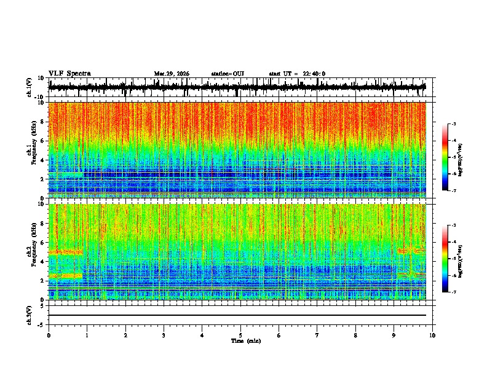This screenshot has height=376, width=487.
Task: Click time axis tick label "3"
Action: [x=164, y=335]
